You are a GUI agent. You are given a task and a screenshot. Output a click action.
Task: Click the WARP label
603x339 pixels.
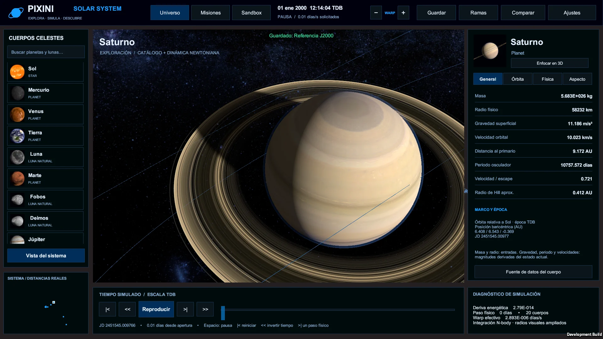[390, 13]
